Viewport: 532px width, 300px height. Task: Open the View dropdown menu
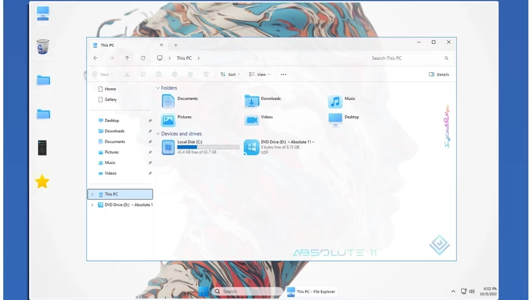259,74
